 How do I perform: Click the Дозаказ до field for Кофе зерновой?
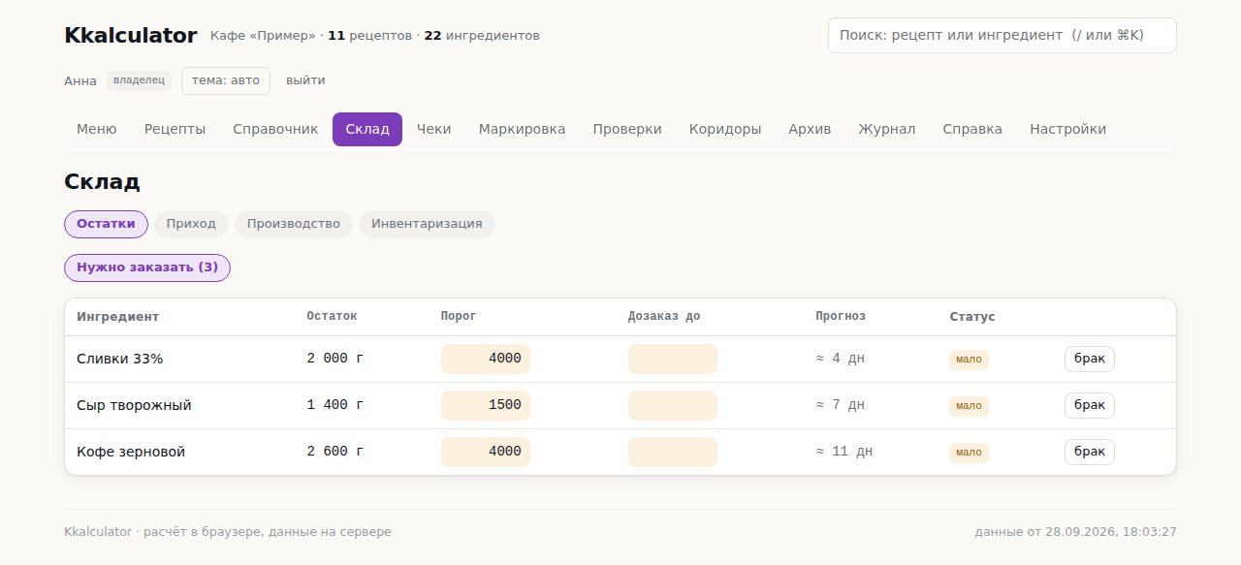coord(673,452)
